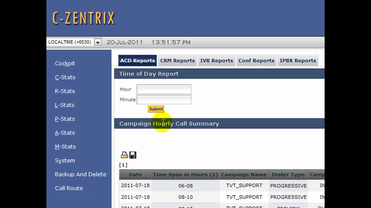Click TVT_SUPPORT in the 08-10 row
Image resolution: width=371 pixels, height=208 pixels.
[x=244, y=197]
